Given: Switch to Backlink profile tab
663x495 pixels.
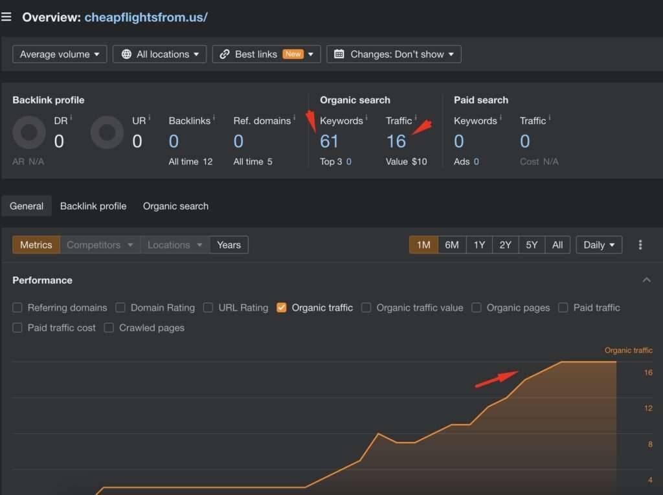Looking at the screenshot, I should tap(93, 206).
